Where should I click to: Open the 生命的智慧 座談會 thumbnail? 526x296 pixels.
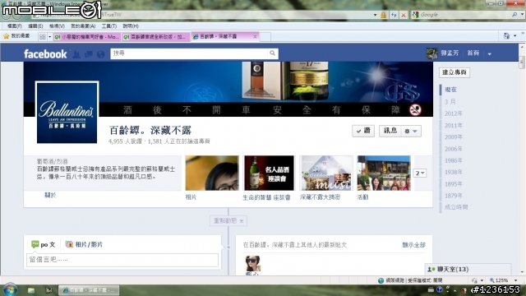pos(269,173)
